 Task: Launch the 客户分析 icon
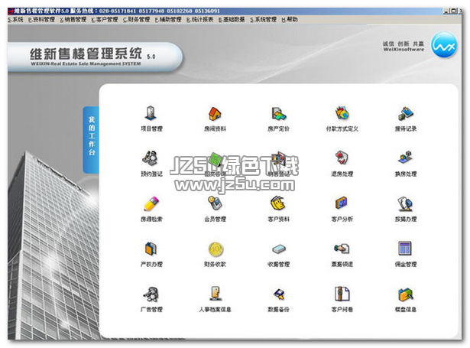(342, 203)
